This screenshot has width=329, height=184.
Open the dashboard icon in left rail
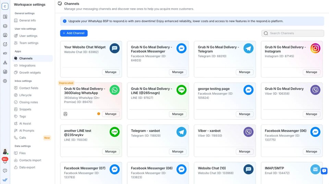click(x=5, y=16)
